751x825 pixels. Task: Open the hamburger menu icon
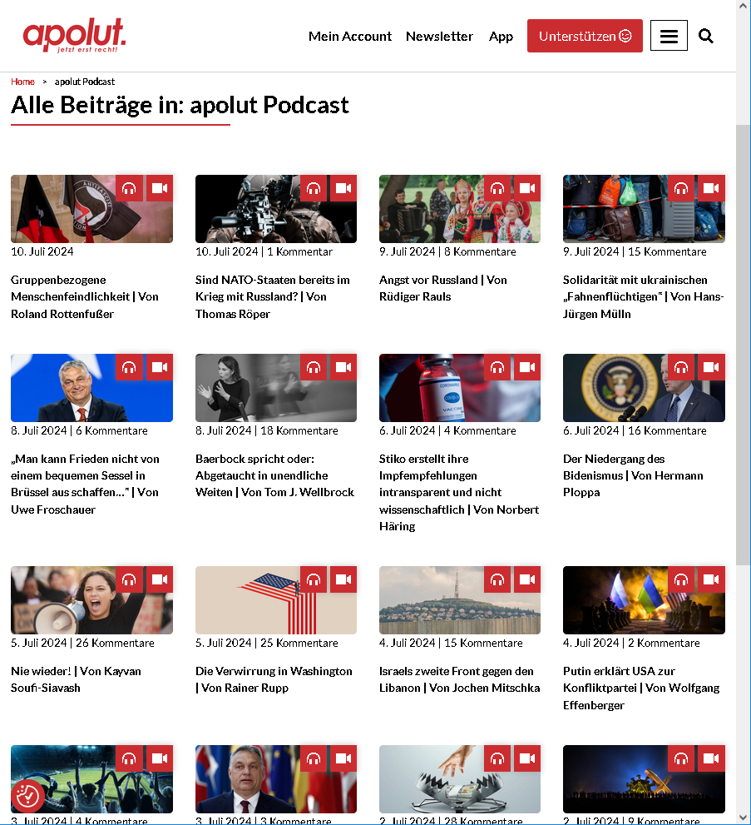(x=669, y=36)
